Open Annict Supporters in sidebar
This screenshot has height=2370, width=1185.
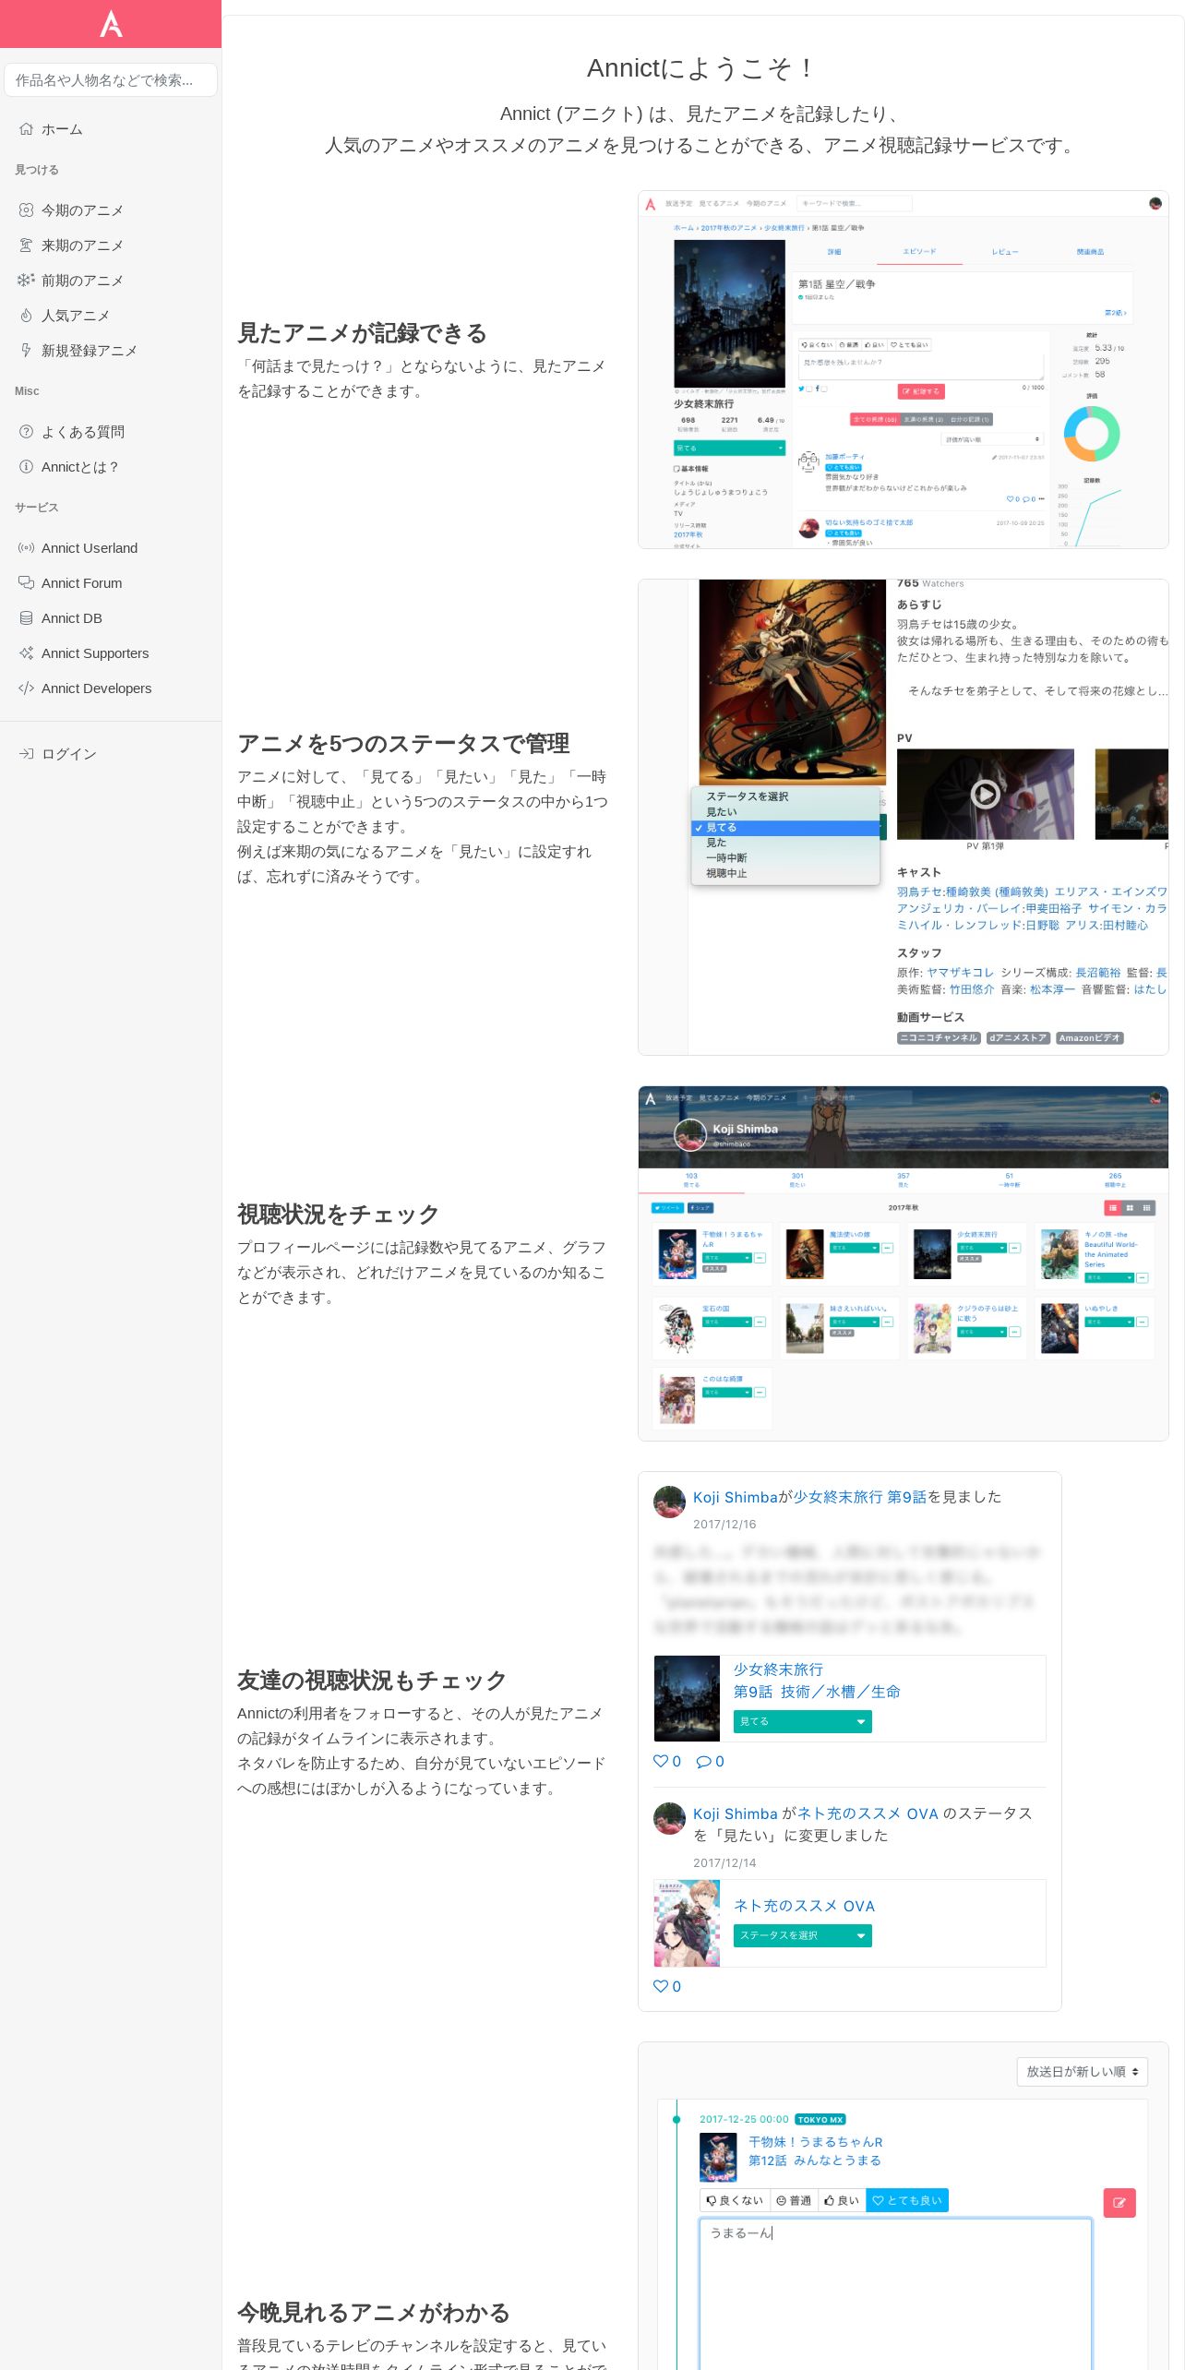pyautogui.click(x=111, y=653)
